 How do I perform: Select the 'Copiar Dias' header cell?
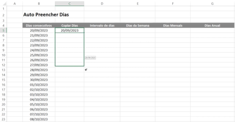click(69, 26)
